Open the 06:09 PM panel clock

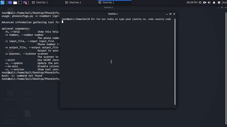pyautogui.click(x=192, y=2)
